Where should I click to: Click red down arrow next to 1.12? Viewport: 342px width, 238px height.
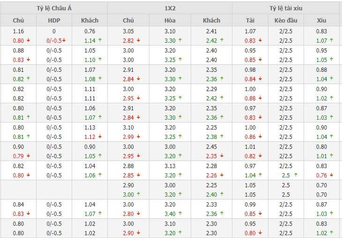(100, 137)
